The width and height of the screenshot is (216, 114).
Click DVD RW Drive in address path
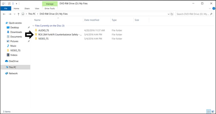[x=54, y=14]
